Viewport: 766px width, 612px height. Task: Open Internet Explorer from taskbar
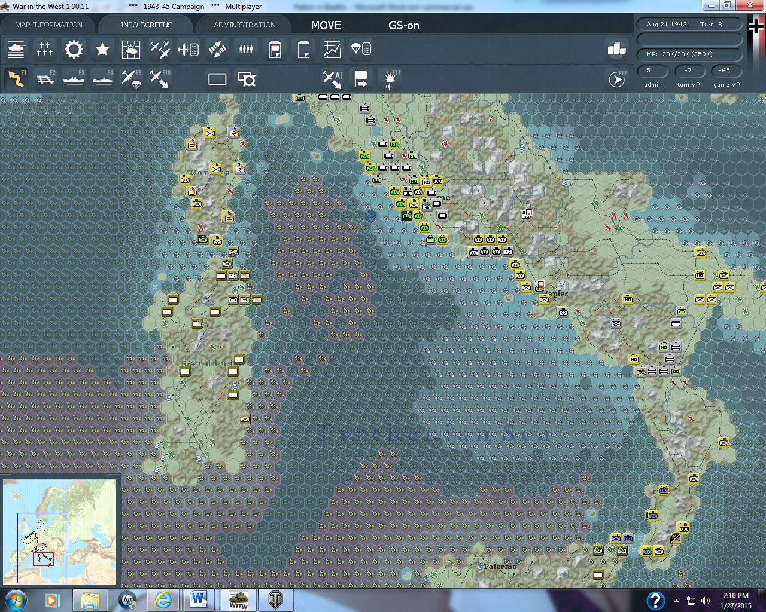[x=163, y=600]
